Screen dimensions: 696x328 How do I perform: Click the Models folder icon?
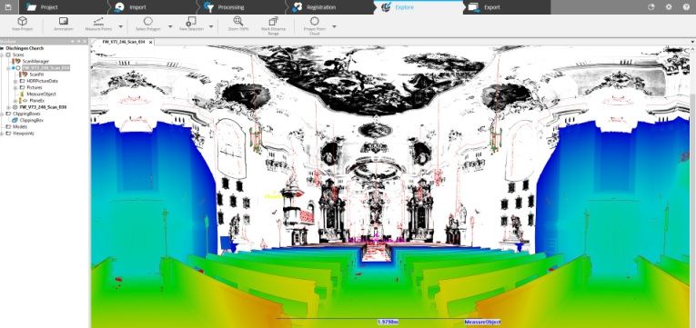(x=9, y=127)
